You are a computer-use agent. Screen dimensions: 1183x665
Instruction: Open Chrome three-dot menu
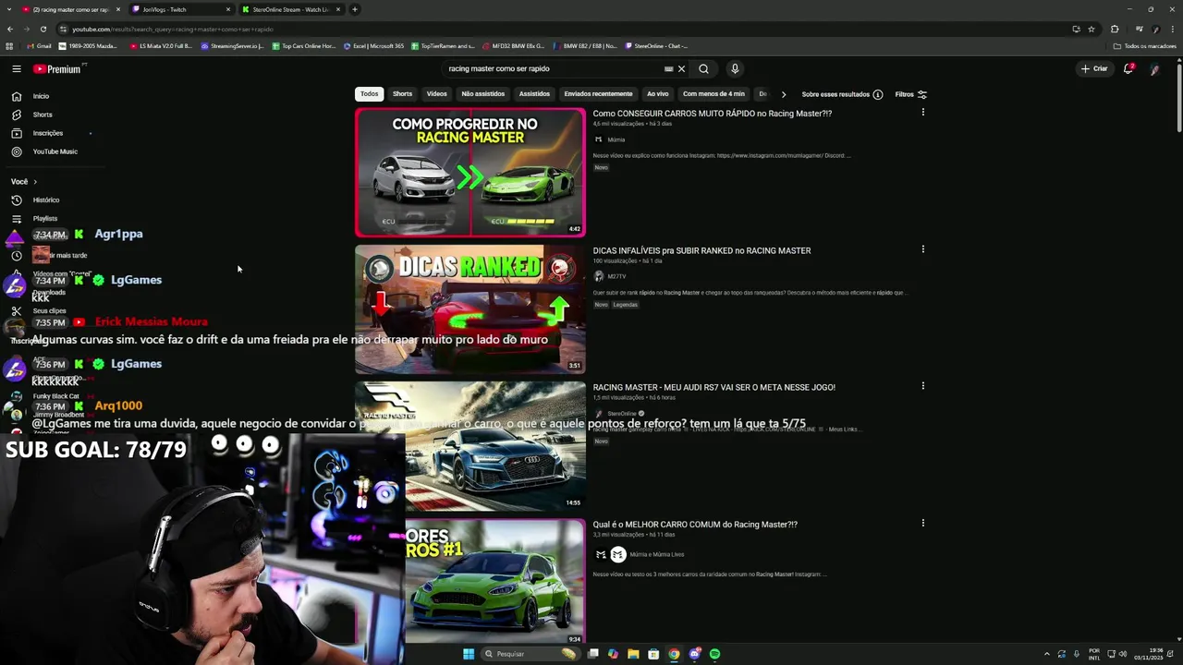1173,29
